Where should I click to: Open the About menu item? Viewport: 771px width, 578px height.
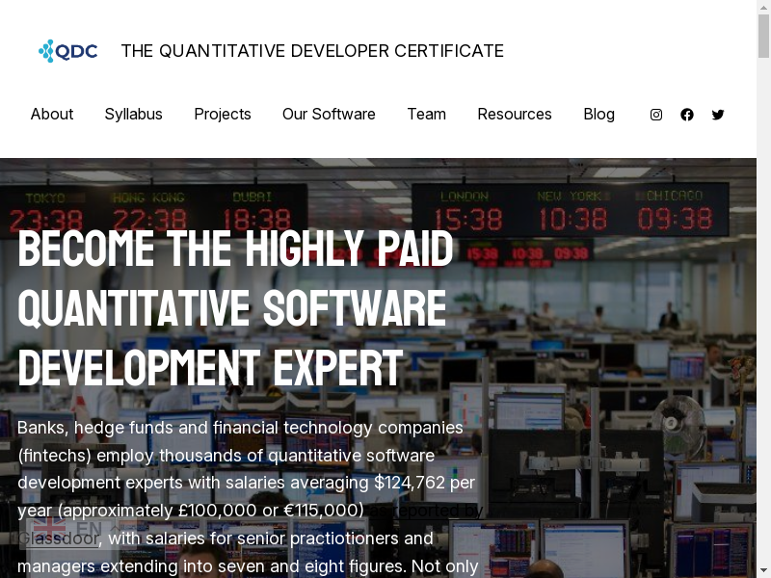(52, 114)
